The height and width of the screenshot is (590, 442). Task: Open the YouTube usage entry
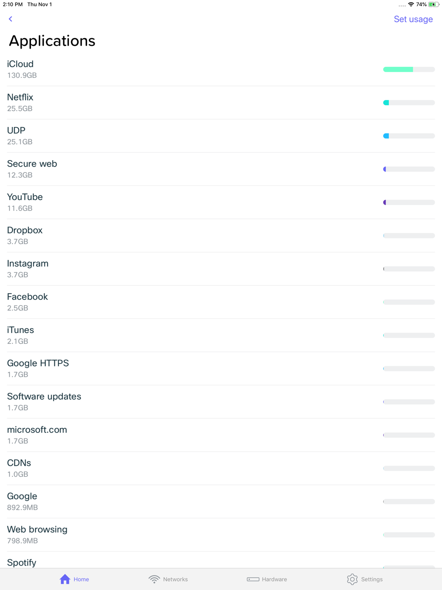click(177, 202)
